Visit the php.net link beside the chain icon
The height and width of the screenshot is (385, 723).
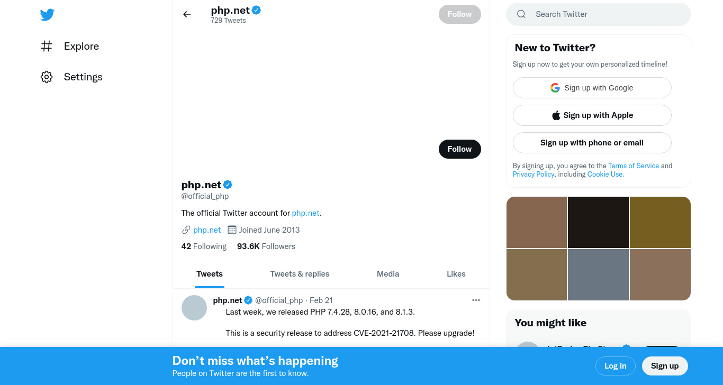pyautogui.click(x=207, y=230)
